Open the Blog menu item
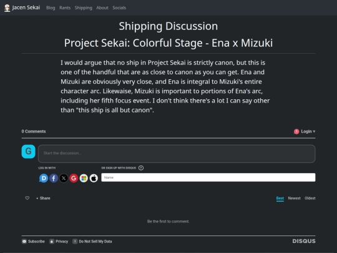Viewport: 337px width, 253px height. point(51,7)
